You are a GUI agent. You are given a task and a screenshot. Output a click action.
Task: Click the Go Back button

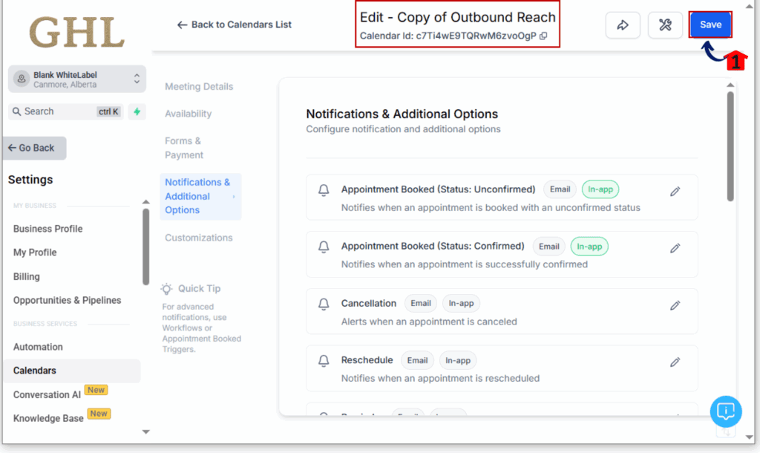[x=34, y=148]
